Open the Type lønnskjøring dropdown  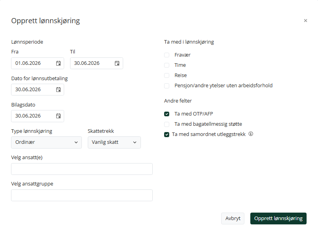tap(46, 142)
